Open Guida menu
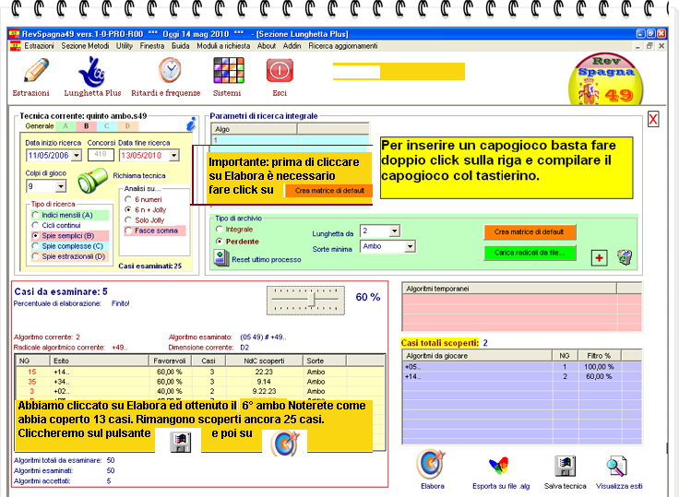This screenshot has height=497, width=679. pyautogui.click(x=181, y=46)
